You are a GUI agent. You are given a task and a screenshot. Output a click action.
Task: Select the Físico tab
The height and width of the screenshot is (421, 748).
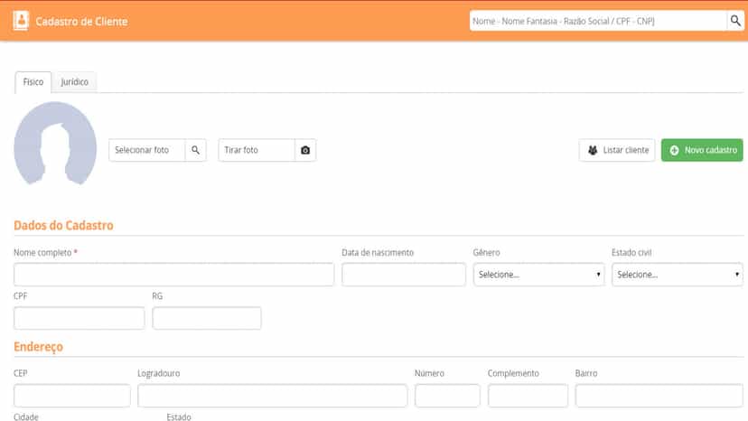33,82
